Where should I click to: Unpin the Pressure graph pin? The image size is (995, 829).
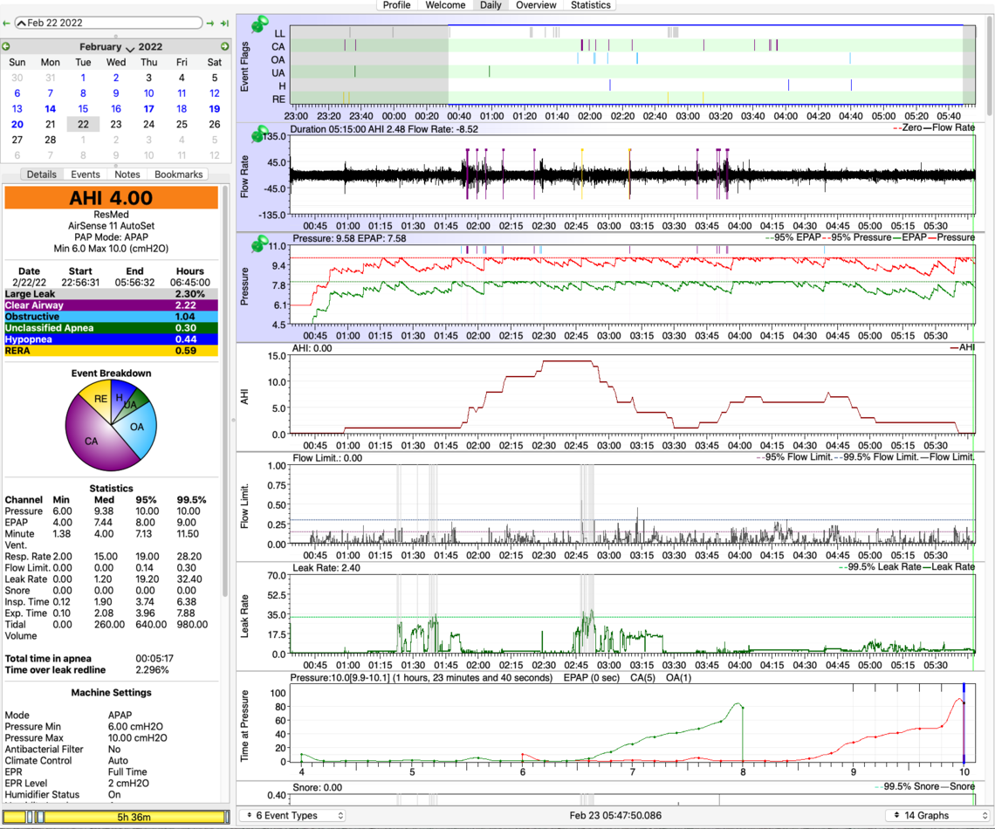point(259,243)
